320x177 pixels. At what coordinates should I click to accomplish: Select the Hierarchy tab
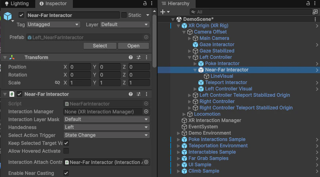(x=176, y=4)
